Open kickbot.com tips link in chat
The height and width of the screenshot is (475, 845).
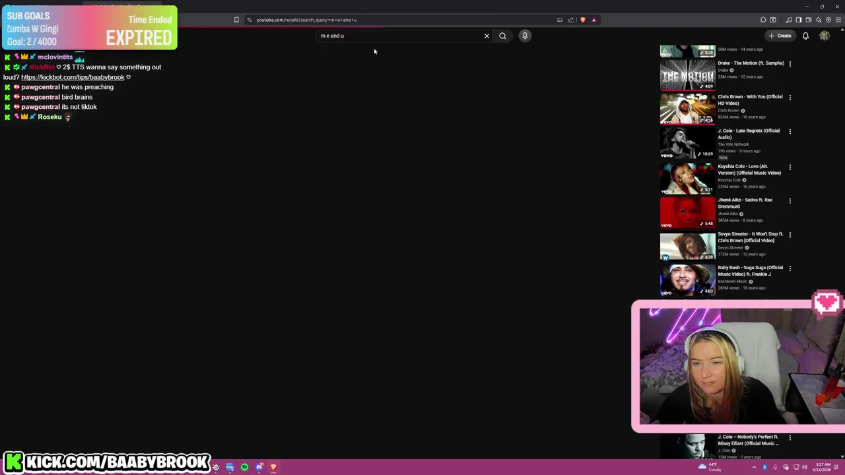tap(73, 77)
